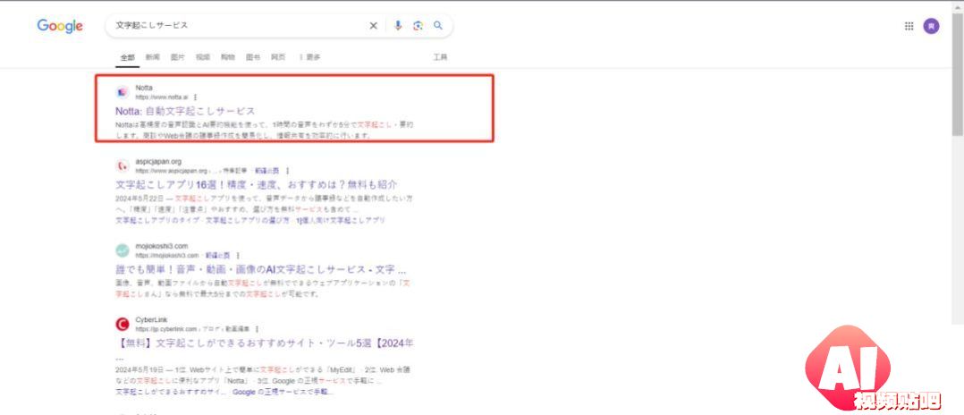The image size is (964, 415).
Task: Open the Notta: 自動文字起こしサービス result
Action: coord(185,111)
